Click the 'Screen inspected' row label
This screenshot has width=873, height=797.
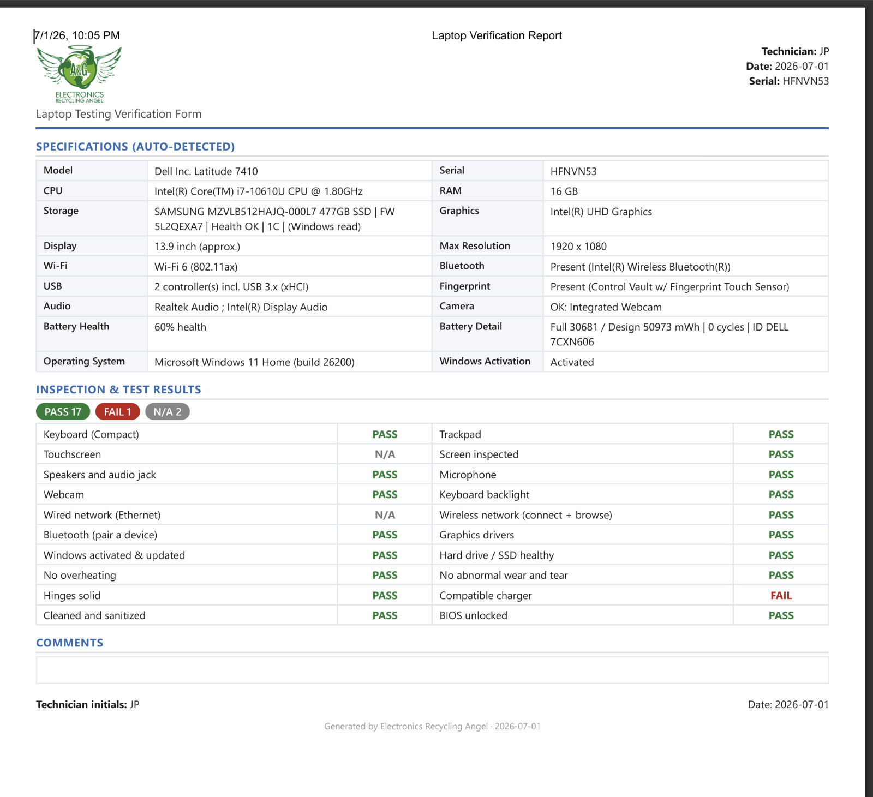[479, 455]
